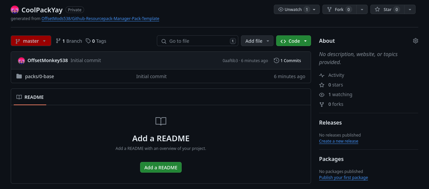This screenshot has width=429, height=189.
Task: Click the packs/0-base row's 6 minutes ago timestamp
Action: pos(290,76)
